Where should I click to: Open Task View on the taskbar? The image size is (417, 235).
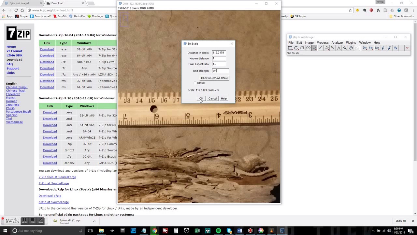point(90,231)
